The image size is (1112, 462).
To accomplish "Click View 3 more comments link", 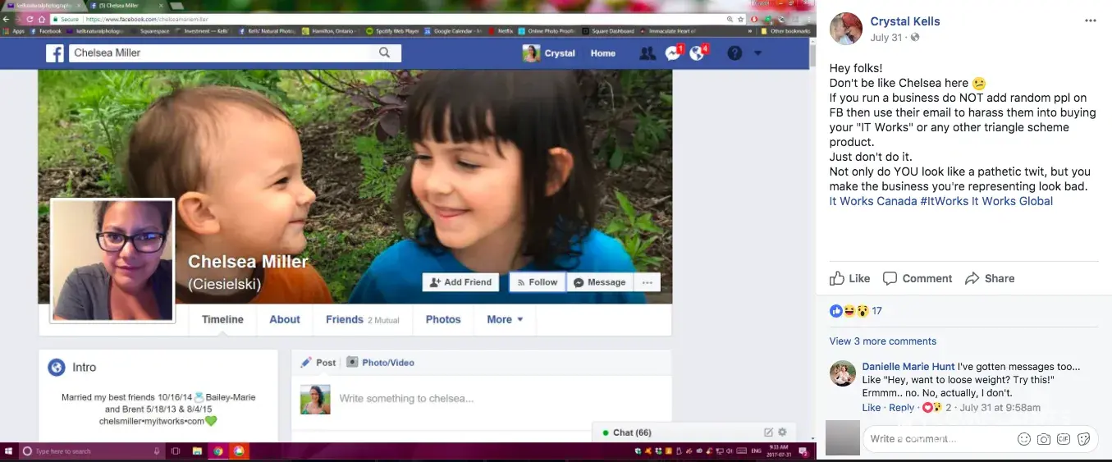I will pyautogui.click(x=882, y=341).
